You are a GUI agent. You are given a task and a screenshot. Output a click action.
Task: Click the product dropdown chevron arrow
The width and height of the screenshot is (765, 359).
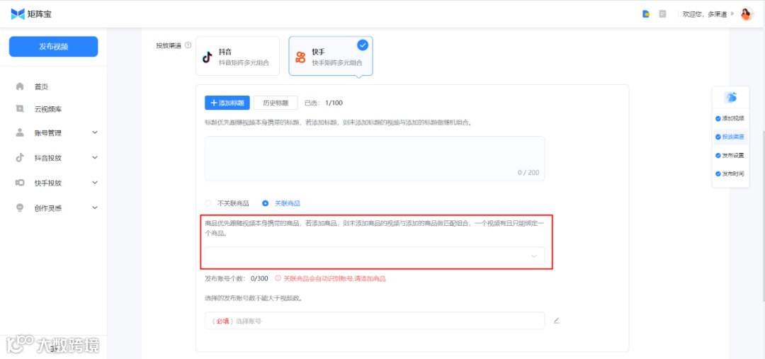(x=534, y=256)
